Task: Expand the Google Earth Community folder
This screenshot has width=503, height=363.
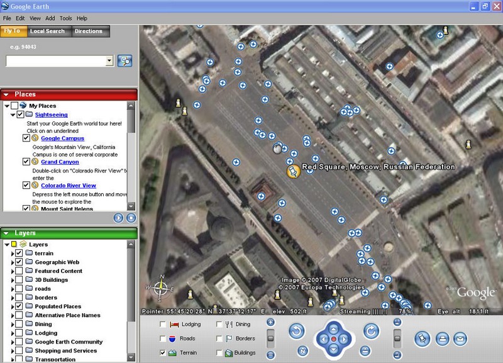Action: click(13, 342)
